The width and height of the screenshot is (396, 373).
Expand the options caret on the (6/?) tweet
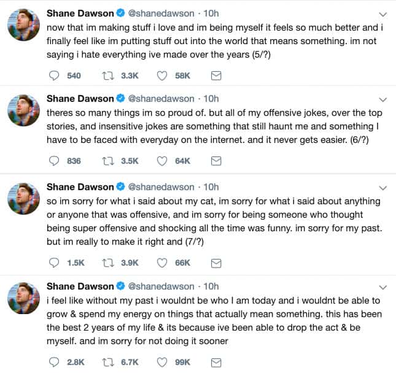click(383, 99)
